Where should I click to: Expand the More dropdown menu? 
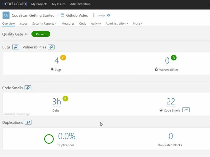coord(138,24)
